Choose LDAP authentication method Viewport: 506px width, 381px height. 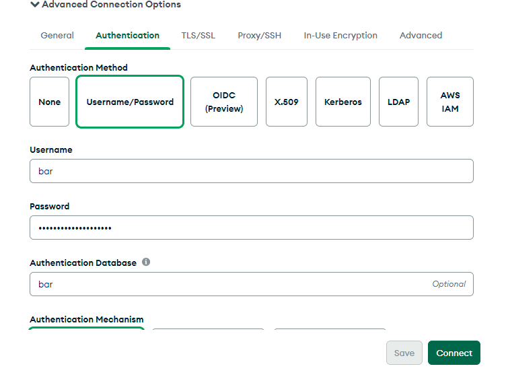coord(398,102)
